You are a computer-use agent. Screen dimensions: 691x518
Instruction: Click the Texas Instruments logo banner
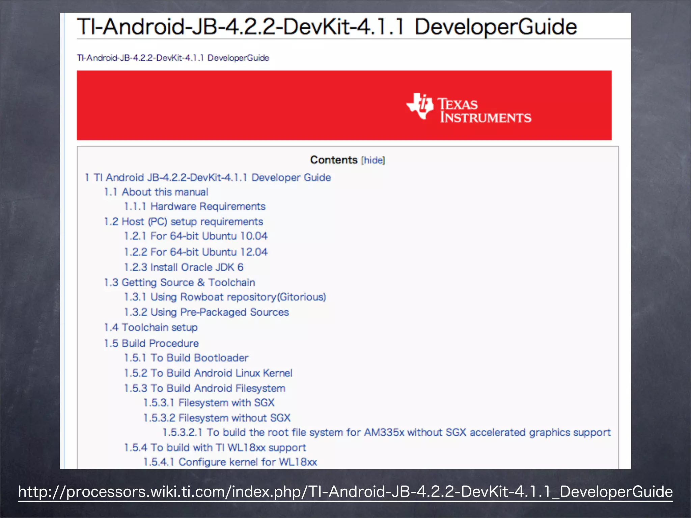pyautogui.click(x=344, y=105)
